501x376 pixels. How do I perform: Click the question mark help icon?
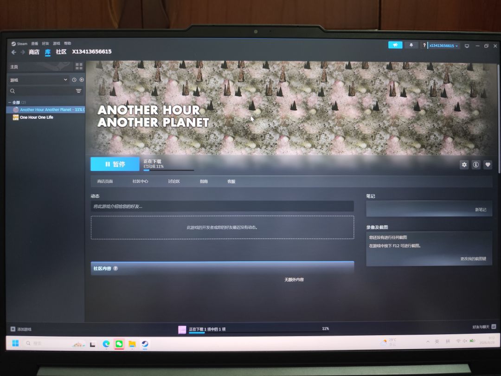pyautogui.click(x=424, y=45)
